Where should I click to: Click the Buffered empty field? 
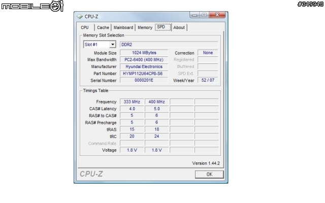click(208, 66)
